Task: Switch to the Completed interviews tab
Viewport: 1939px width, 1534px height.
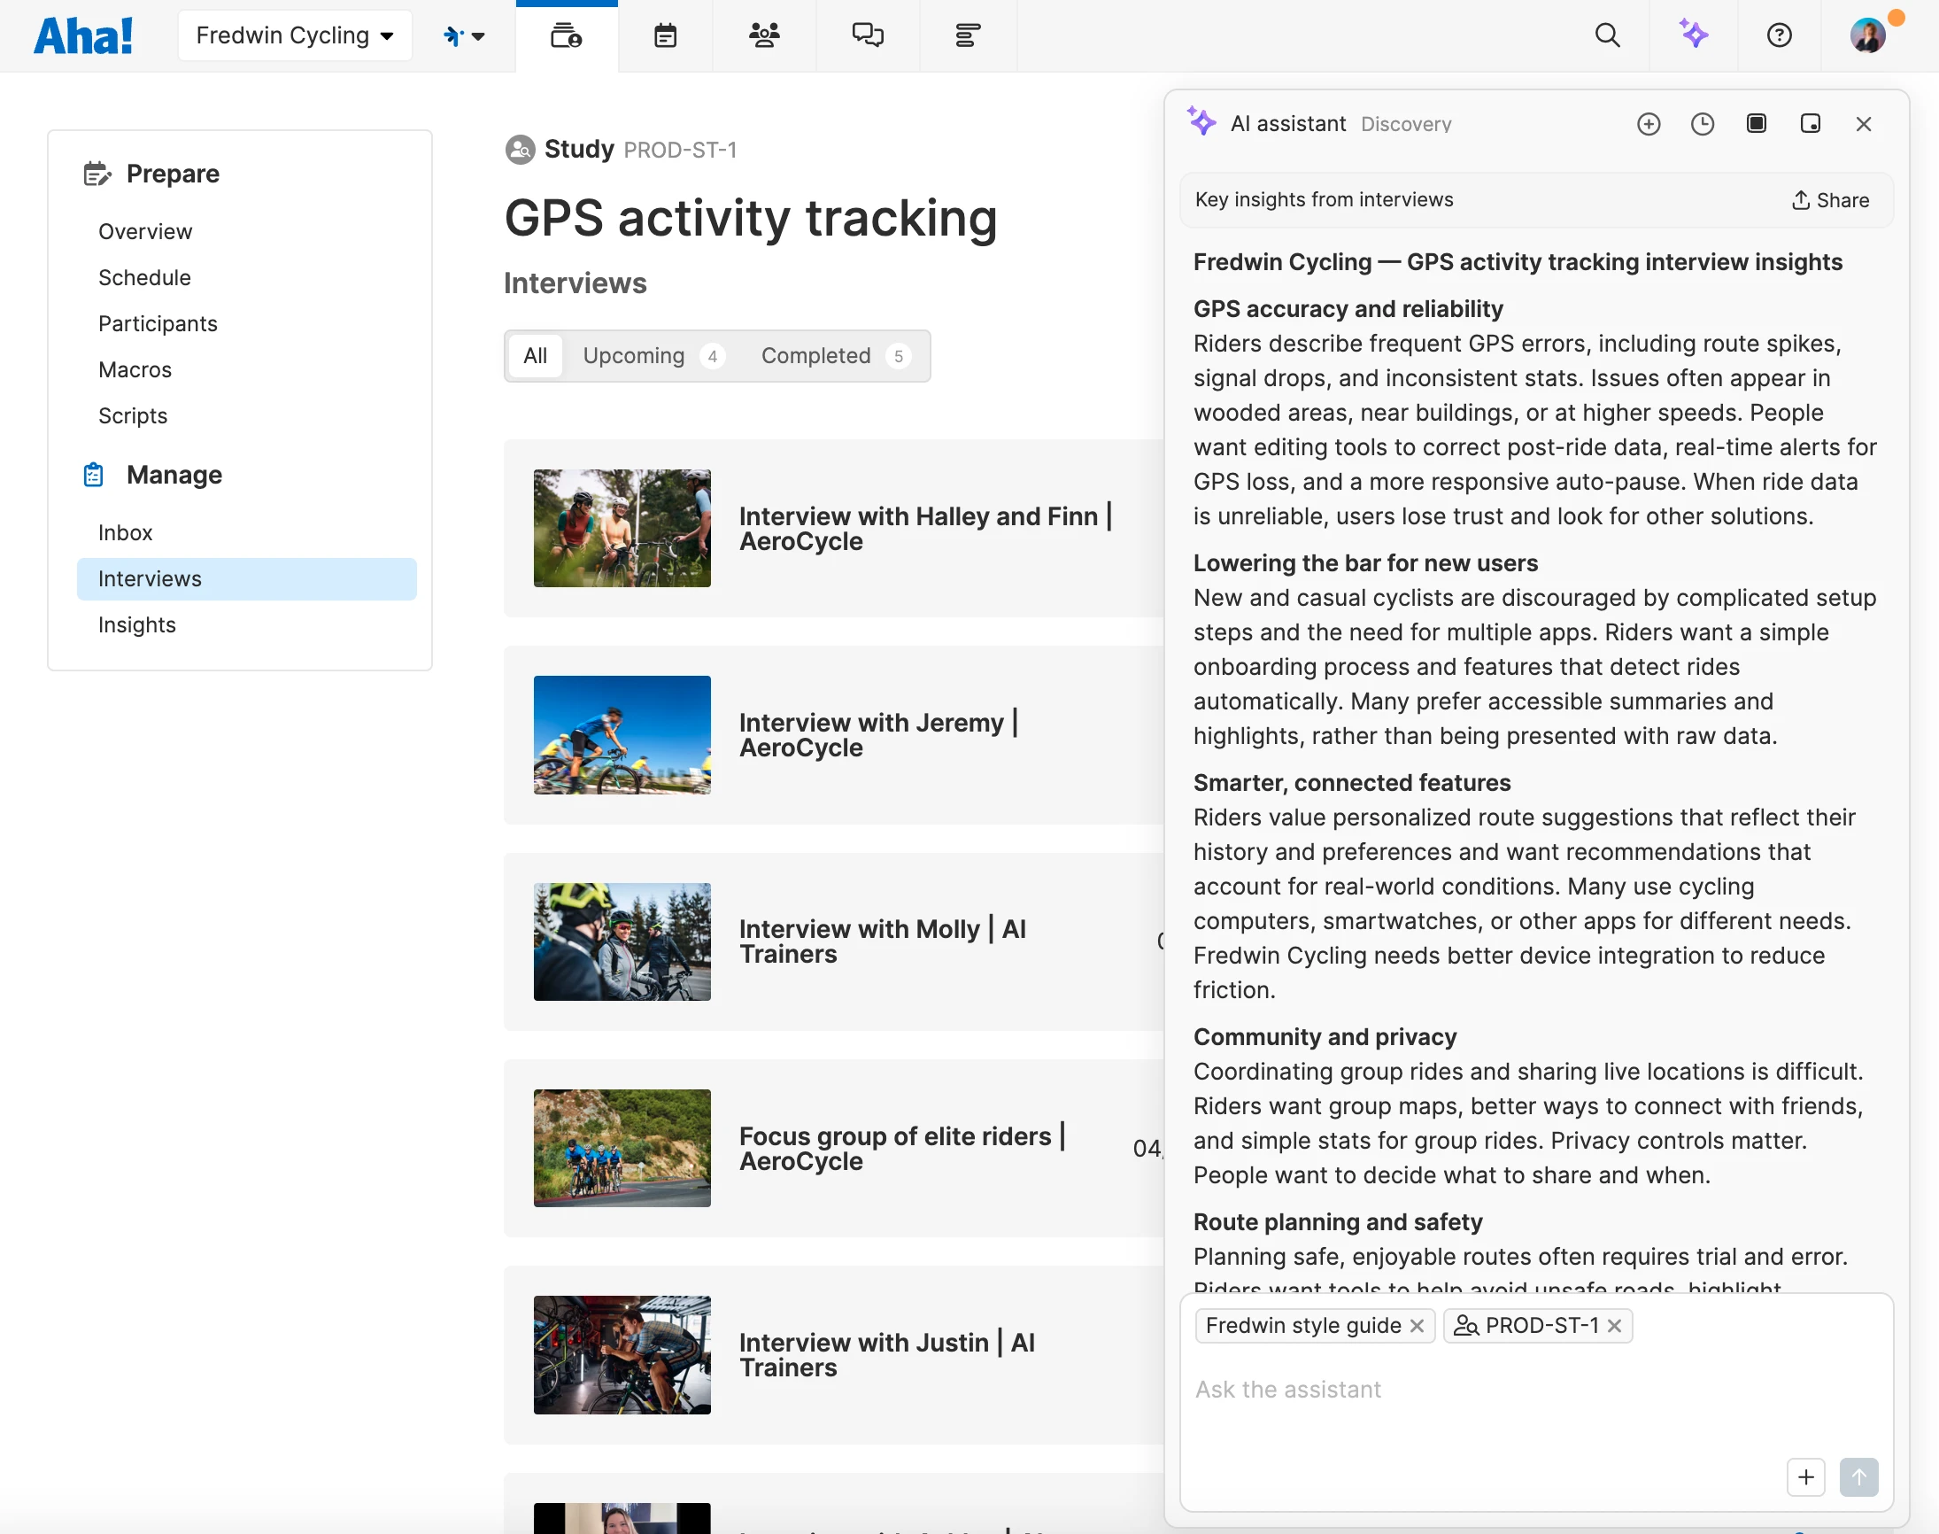Action: click(816, 356)
